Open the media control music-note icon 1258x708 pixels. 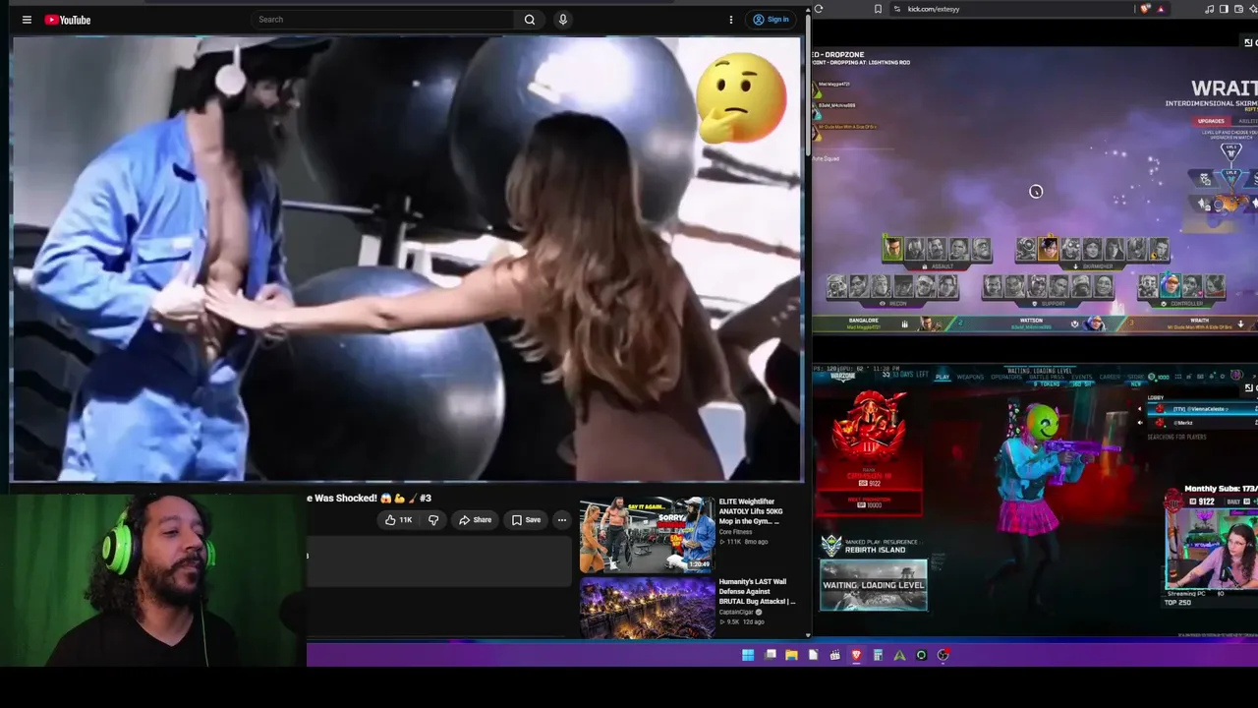pyautogui.click(x=1209, y=9)
